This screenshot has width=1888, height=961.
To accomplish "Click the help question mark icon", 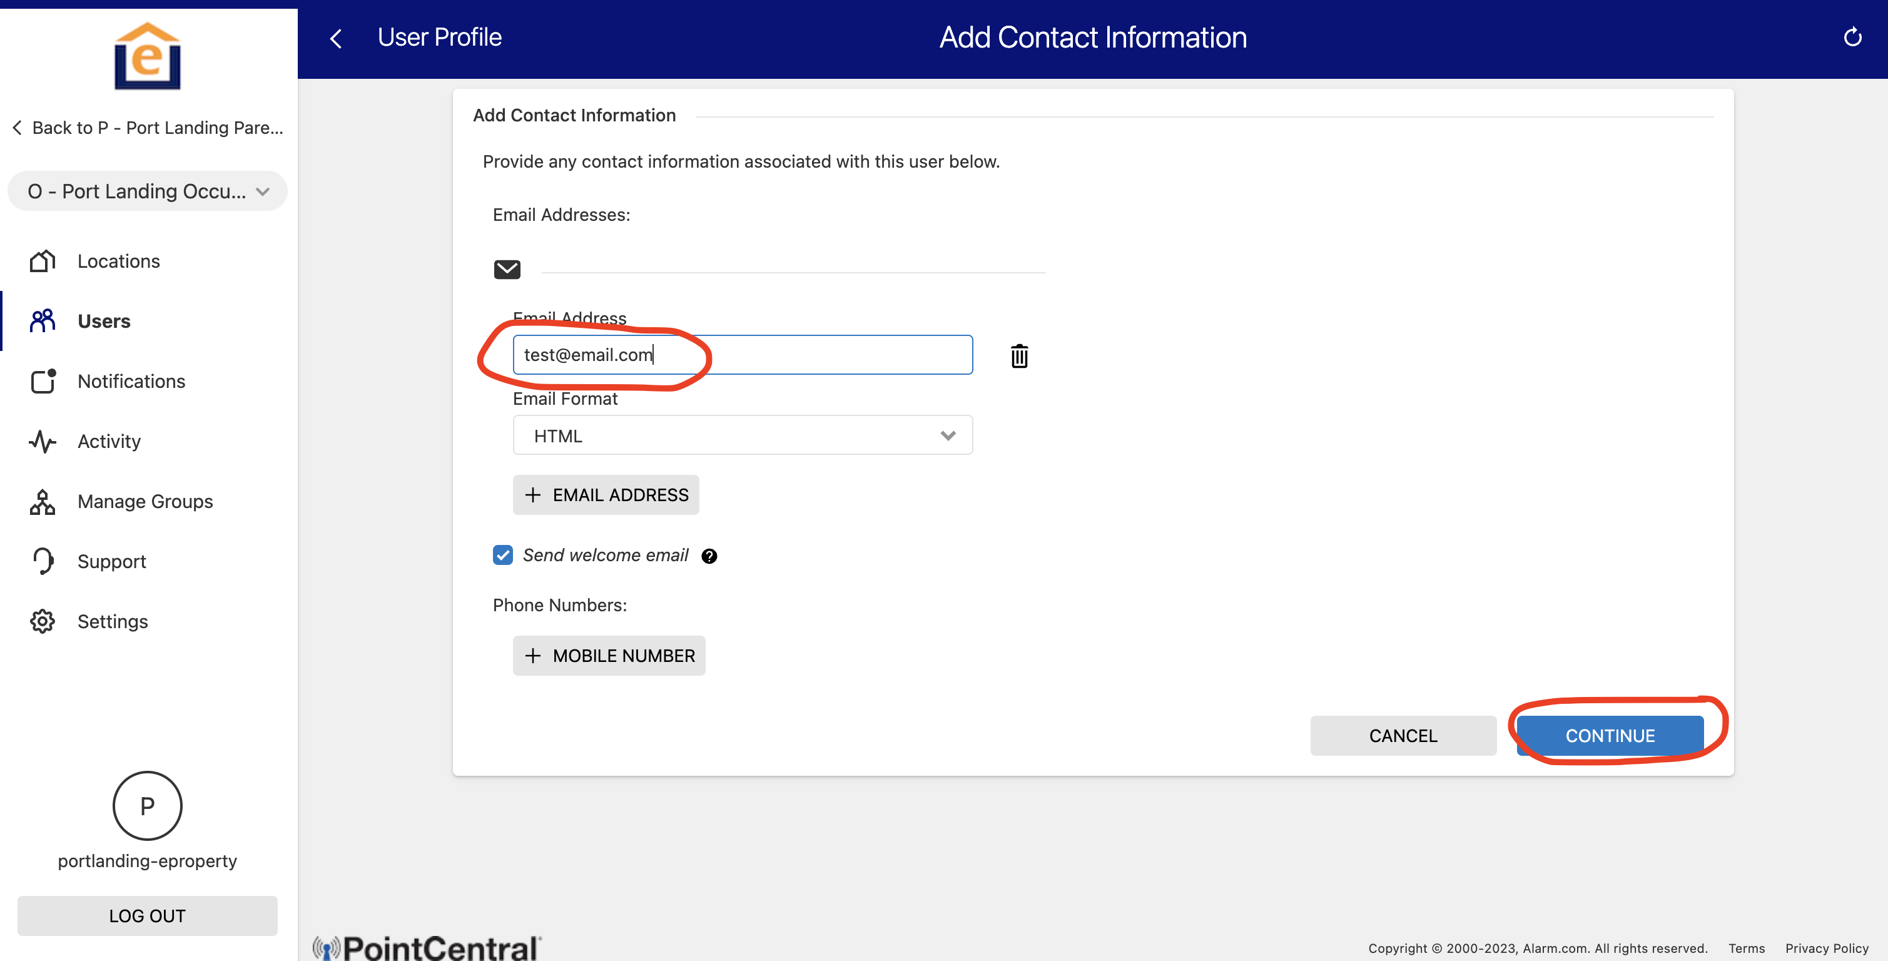I will pos(709,556).
